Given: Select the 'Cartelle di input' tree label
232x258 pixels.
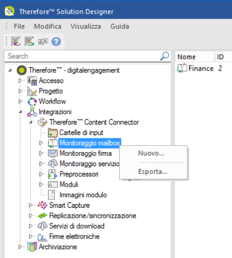Looking at the screenshot, I should coord(81,132).
